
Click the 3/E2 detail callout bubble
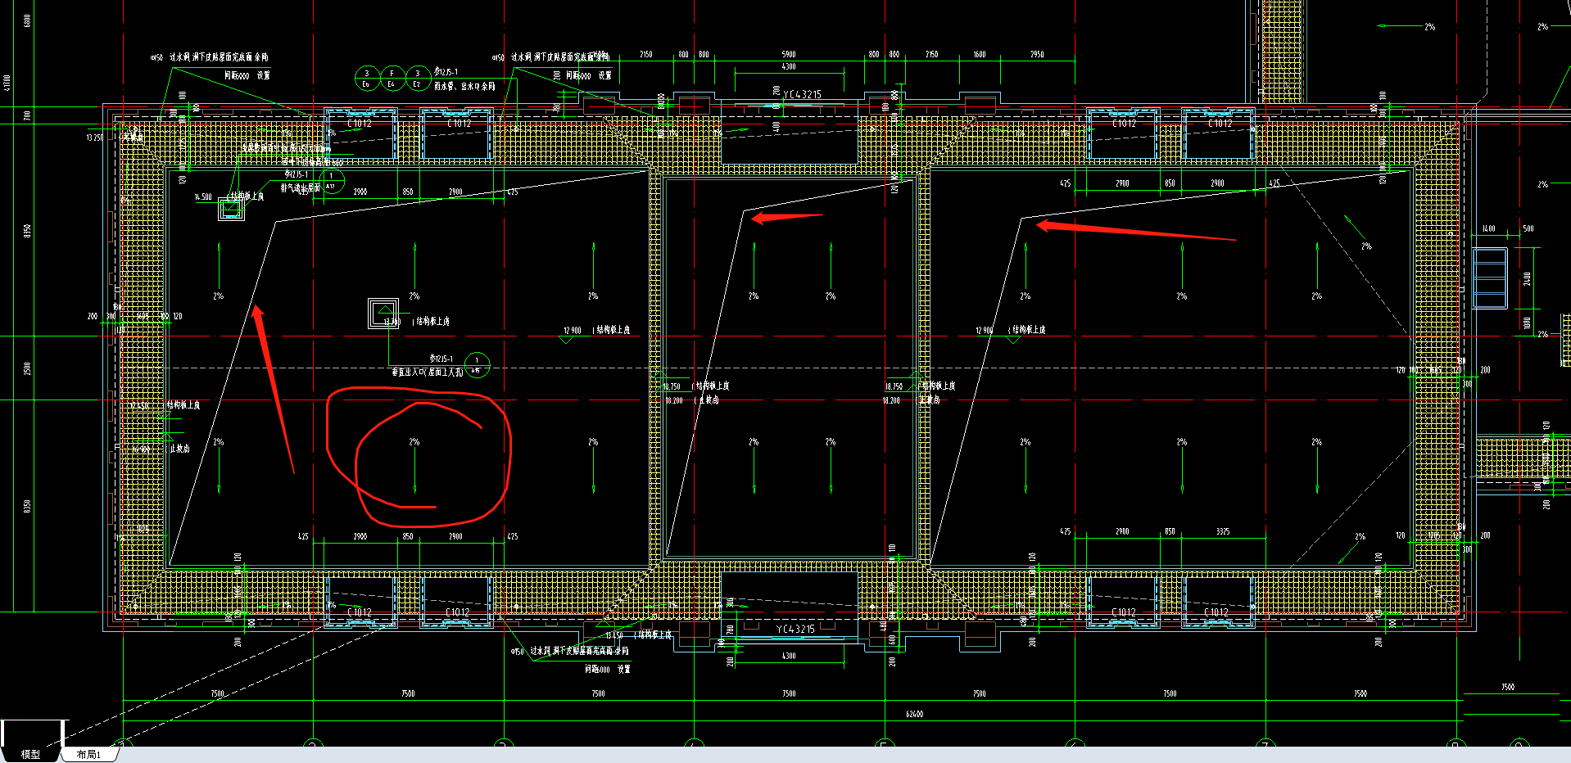(418, 79)
